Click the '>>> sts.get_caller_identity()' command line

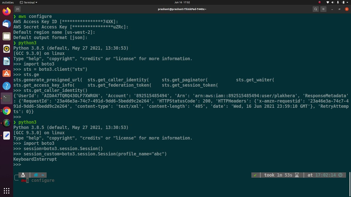[50, 90]
